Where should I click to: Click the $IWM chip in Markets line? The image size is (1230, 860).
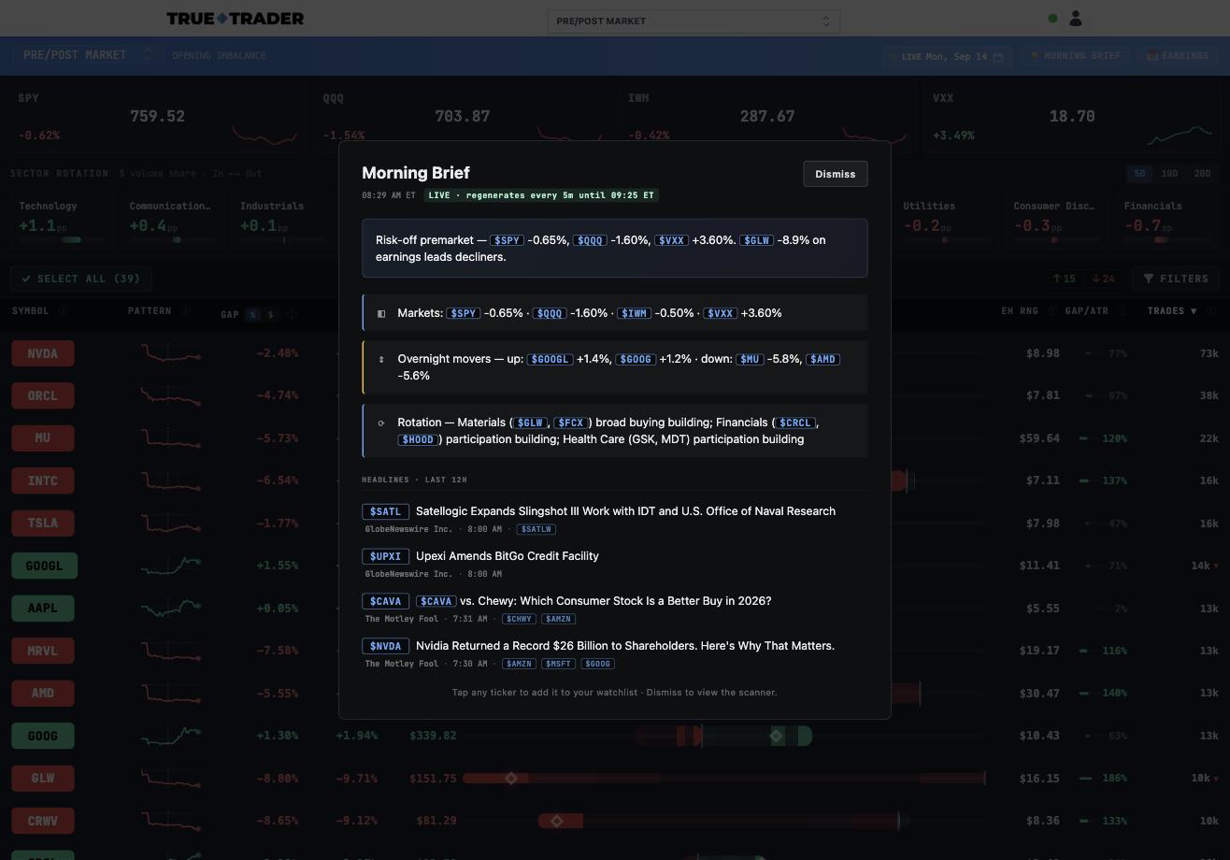(x=633, y=313)
